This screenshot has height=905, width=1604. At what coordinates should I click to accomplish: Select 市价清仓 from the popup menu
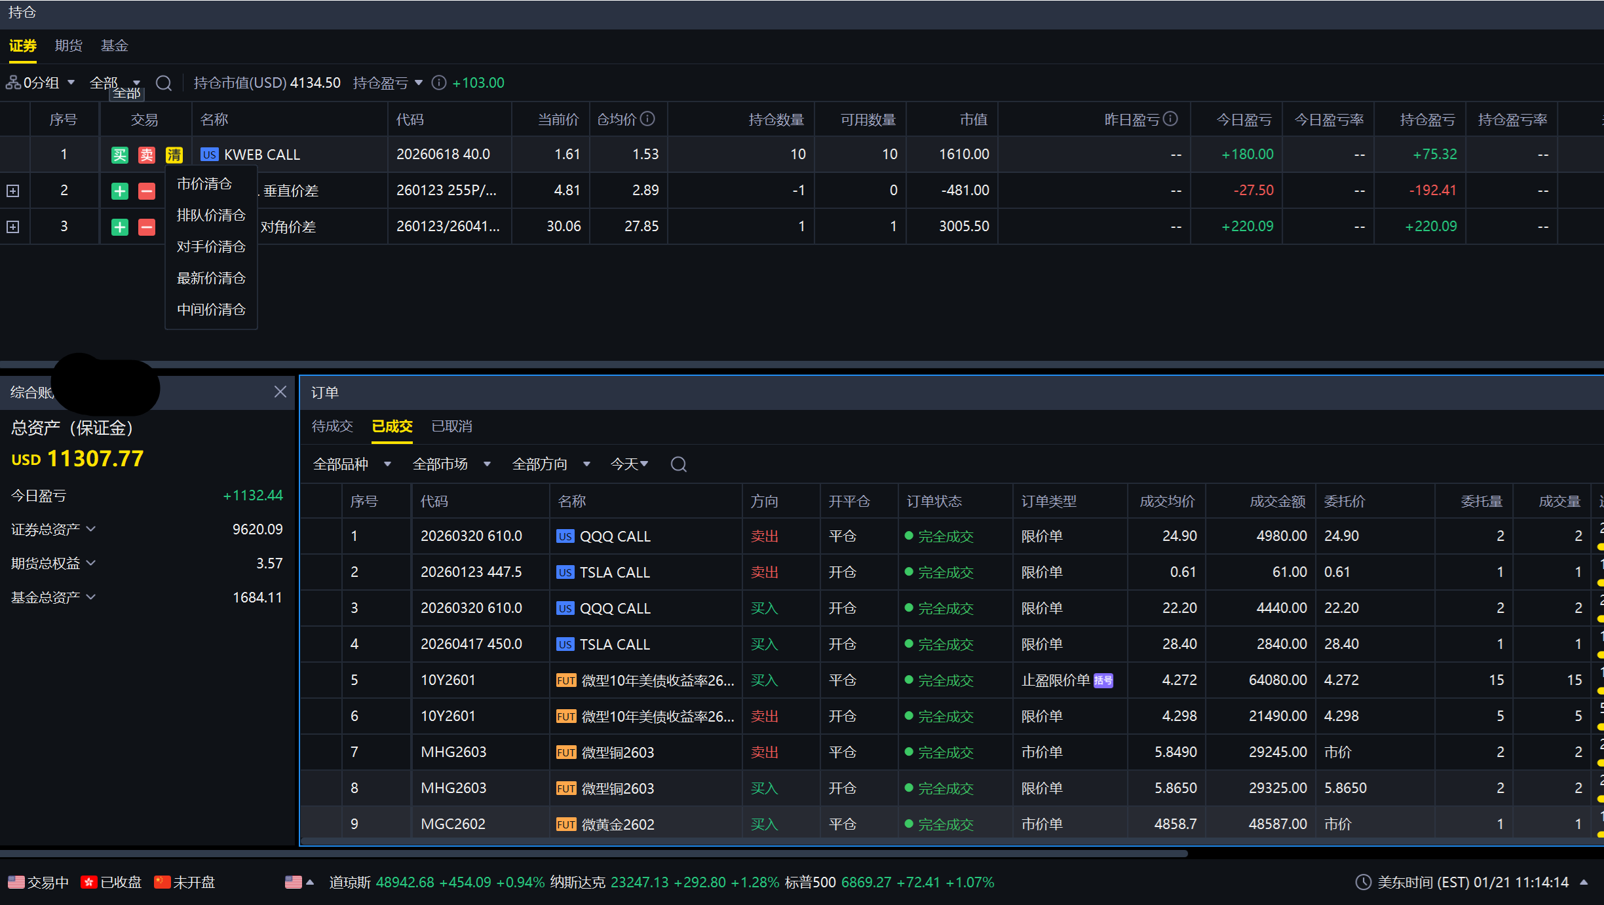coord(204,184)
